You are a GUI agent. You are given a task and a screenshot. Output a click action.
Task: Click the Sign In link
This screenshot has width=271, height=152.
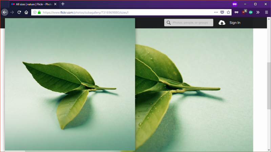coord(235,23)
